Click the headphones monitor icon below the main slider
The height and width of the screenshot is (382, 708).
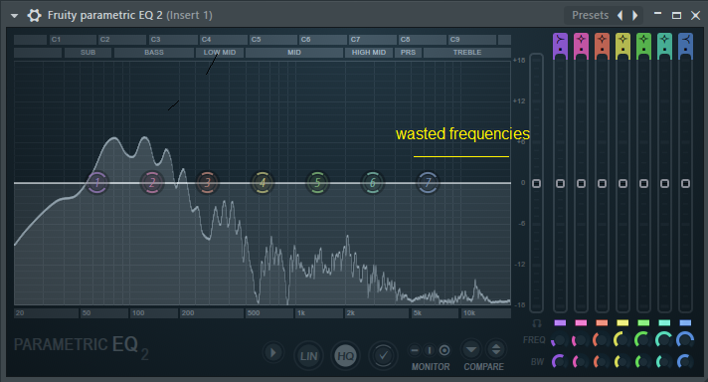(536, 323)
